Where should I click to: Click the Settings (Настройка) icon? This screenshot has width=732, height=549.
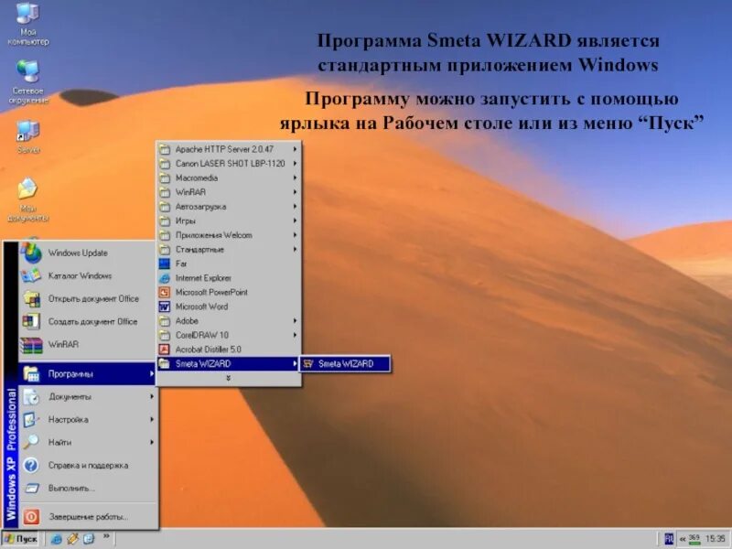pyautogui.click(x=31, y=420)
